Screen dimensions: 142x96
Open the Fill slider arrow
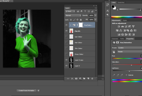95,20
